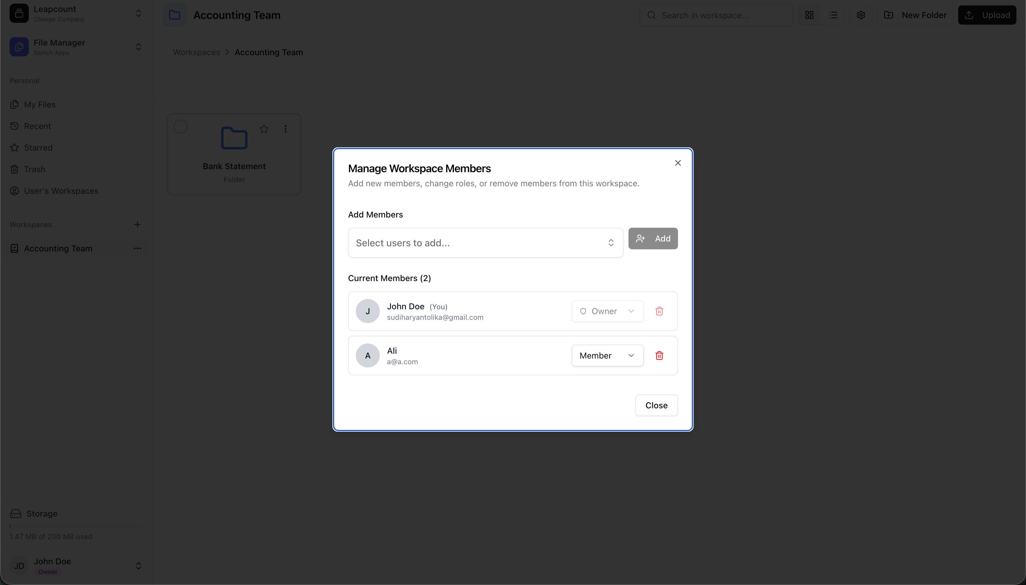Open Trash in the sidebar

tap(34, 169)
